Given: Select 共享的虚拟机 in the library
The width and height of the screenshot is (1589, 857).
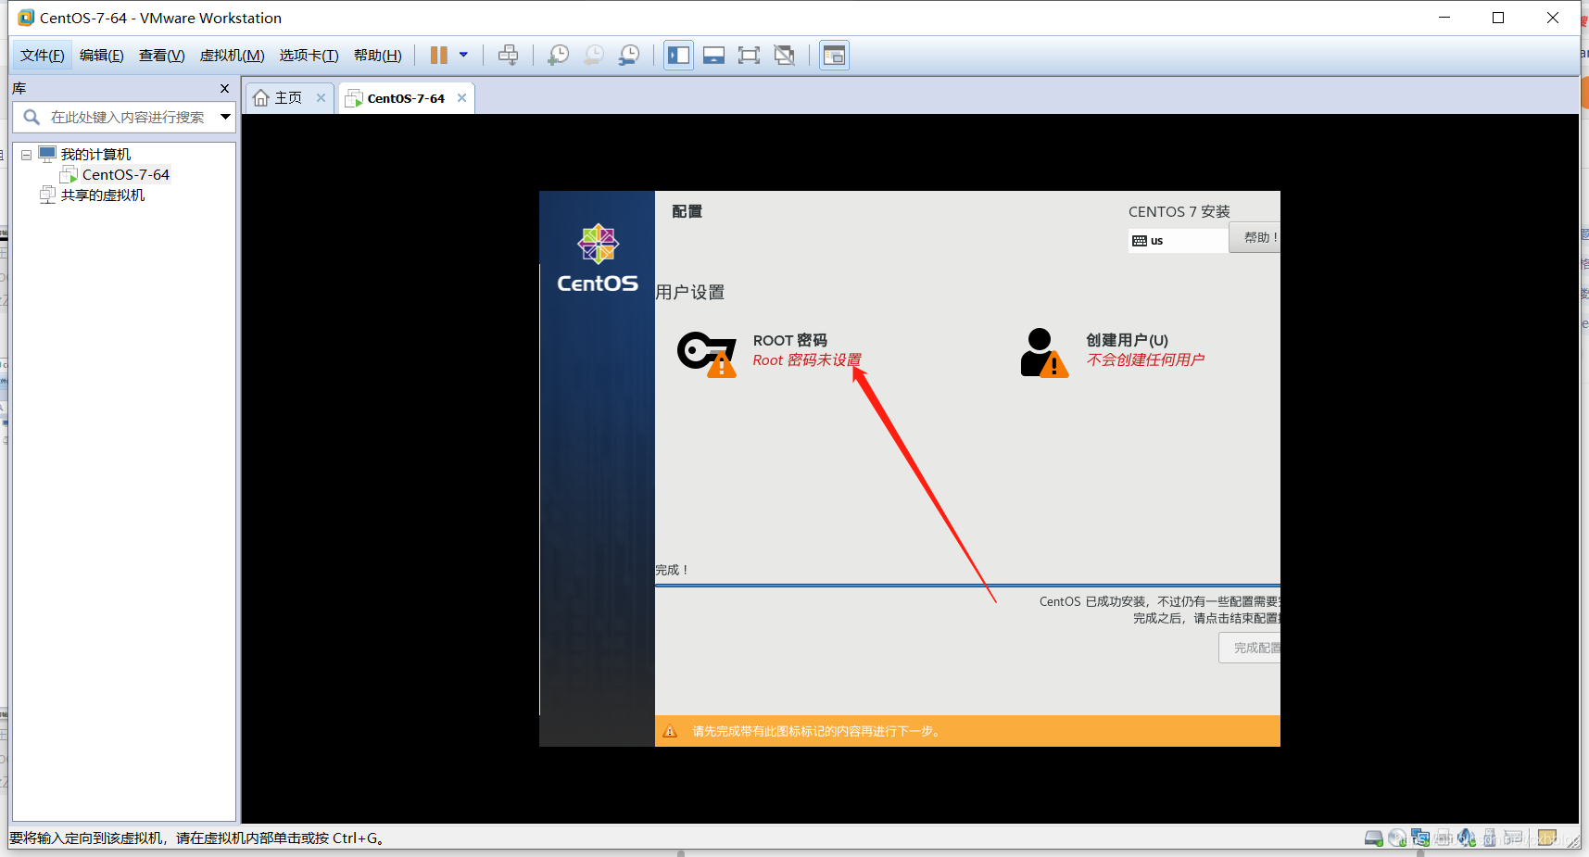Looking at the screenshot, I should click(x=103, y=195).
